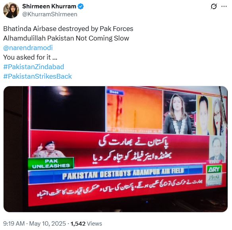Click the blue verified badge
Viewport: 232px width, 230px height.
pyautogui.click(x=81, y=6)
